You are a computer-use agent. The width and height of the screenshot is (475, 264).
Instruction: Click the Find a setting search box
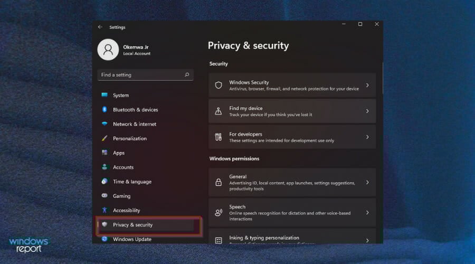(146, 74)
